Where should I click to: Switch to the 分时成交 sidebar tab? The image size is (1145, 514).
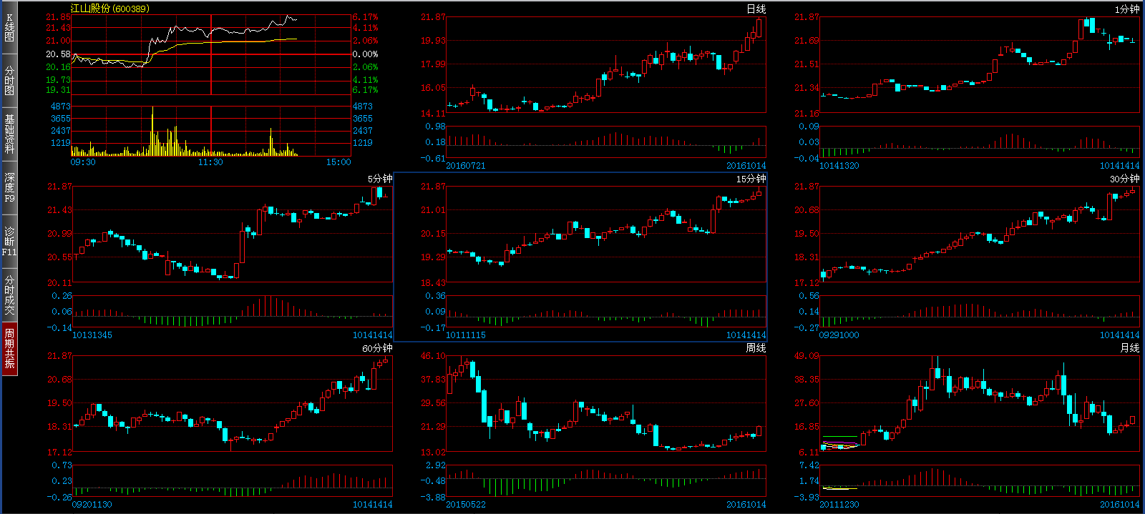tap(9, 295)
